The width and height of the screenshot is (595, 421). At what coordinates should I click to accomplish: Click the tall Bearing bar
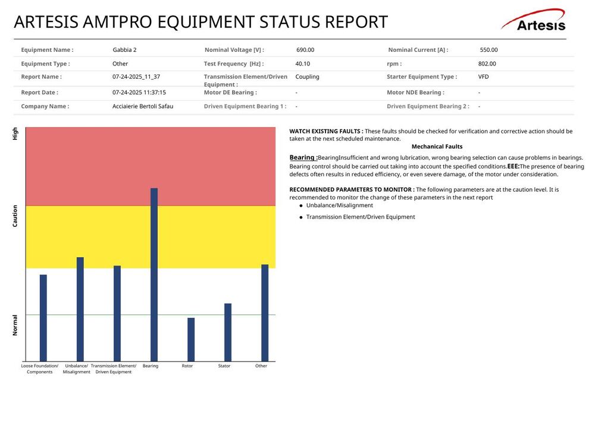coord(154,275)
